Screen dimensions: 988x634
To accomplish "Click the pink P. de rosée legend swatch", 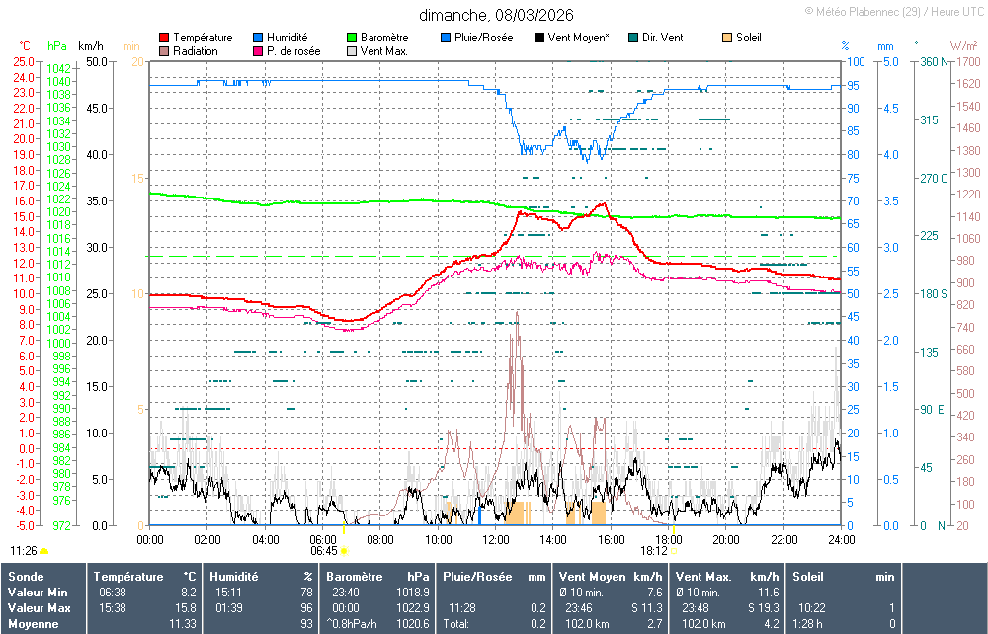I will 259,51.
